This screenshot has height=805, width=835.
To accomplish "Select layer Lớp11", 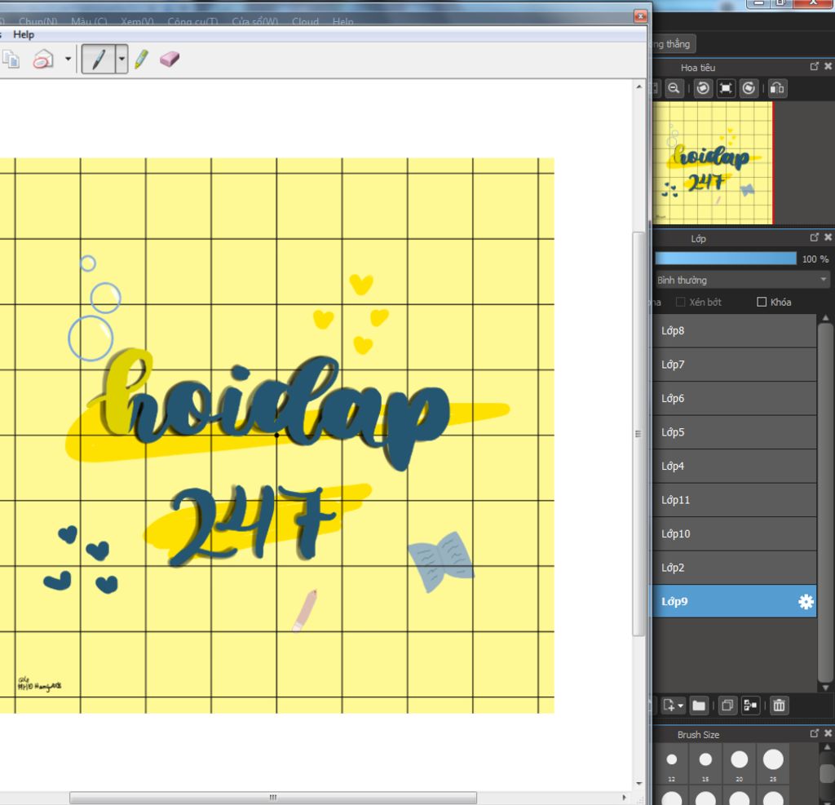I will pyautogui.click(x=734, y=500).
